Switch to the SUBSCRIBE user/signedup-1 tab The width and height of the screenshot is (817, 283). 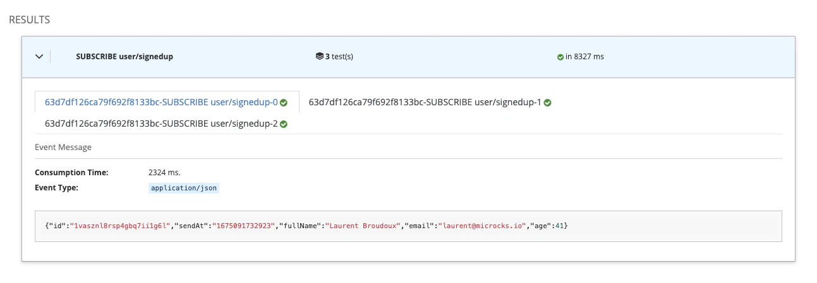(x=425, y=102)
